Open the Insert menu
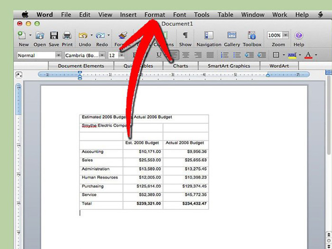The height and width of the screenshot is (249, 332). pyautogui.click(x=128, y=15)
